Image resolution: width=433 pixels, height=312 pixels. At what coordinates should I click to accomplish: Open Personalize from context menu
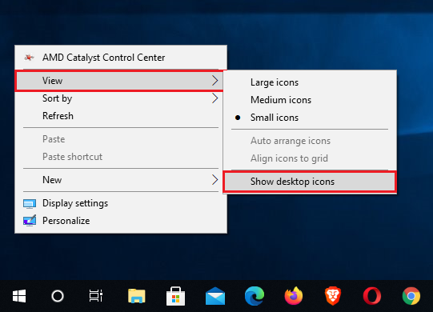pos(121,221)
